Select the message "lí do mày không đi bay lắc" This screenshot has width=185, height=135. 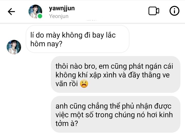[78, 39]
